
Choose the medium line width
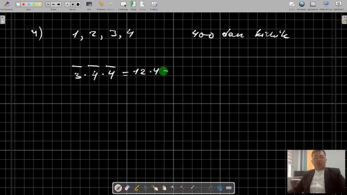point(53,4)
